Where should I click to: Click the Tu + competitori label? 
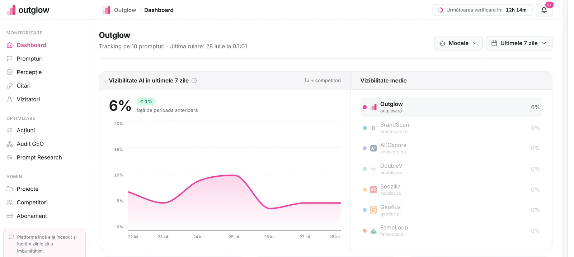(x=322, y=81)
